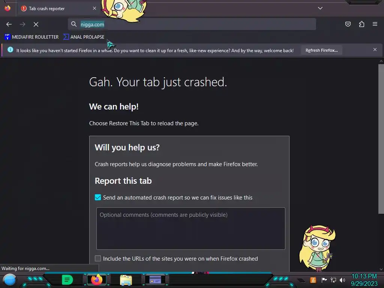Click the taskbar clock showing 10:13 PM
Viewport: 384px width, 288px height.
pos(364,280)
